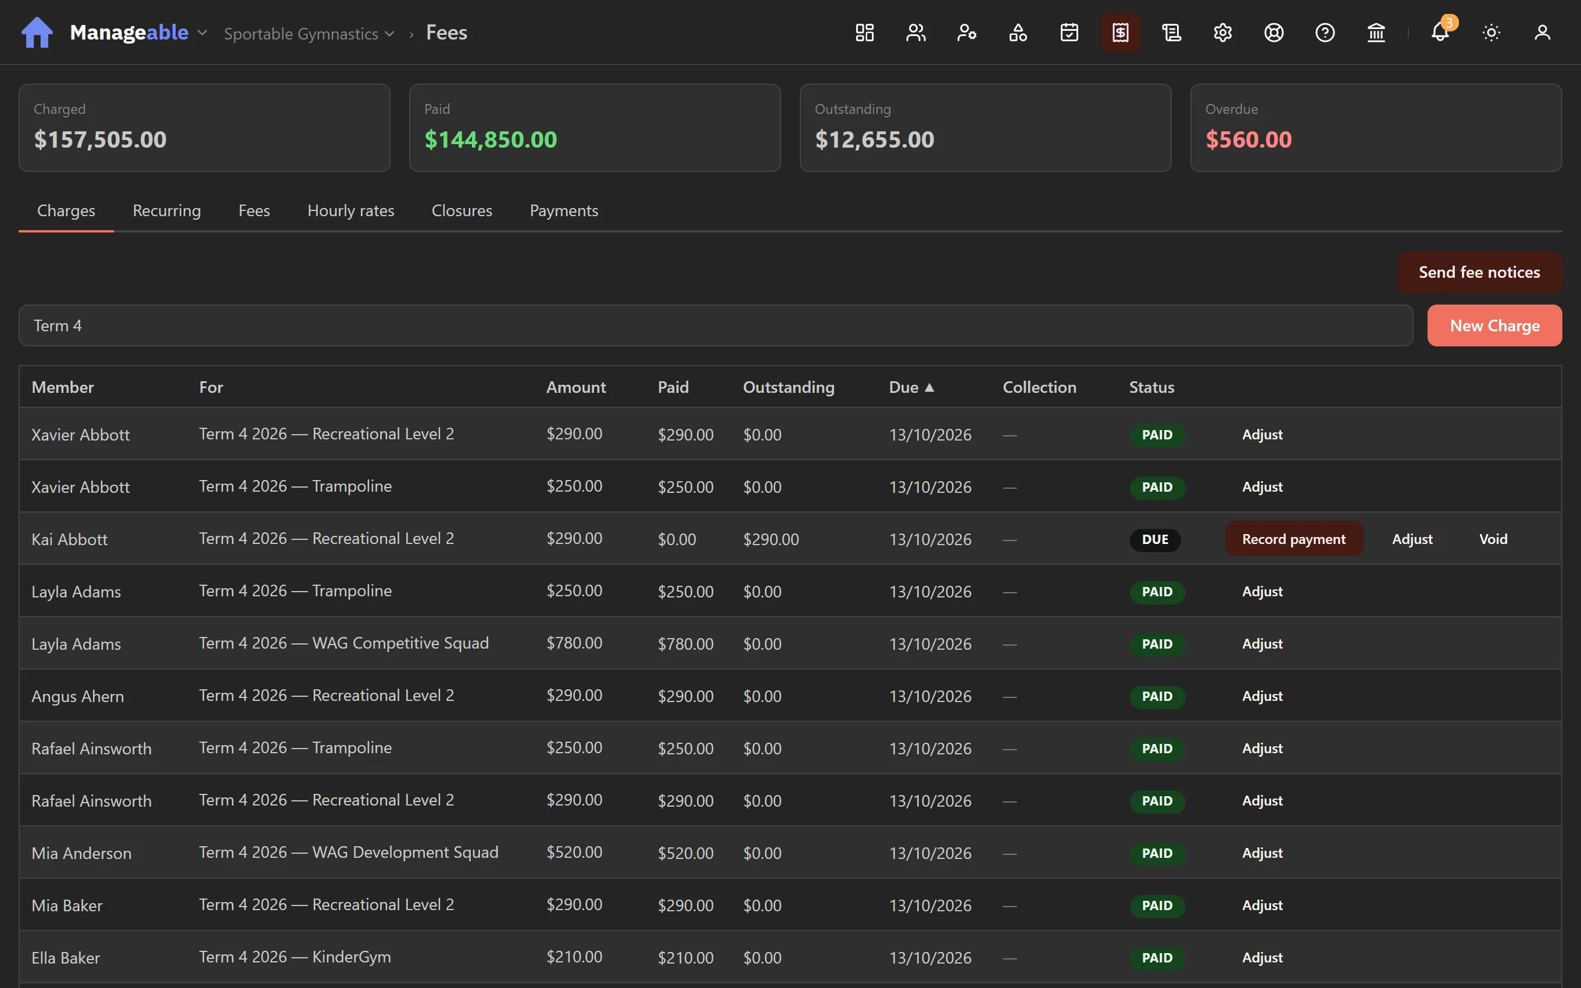Expand the Manageable app dropdown chevron
1581x988 pixels.
[x=202, y=33]
